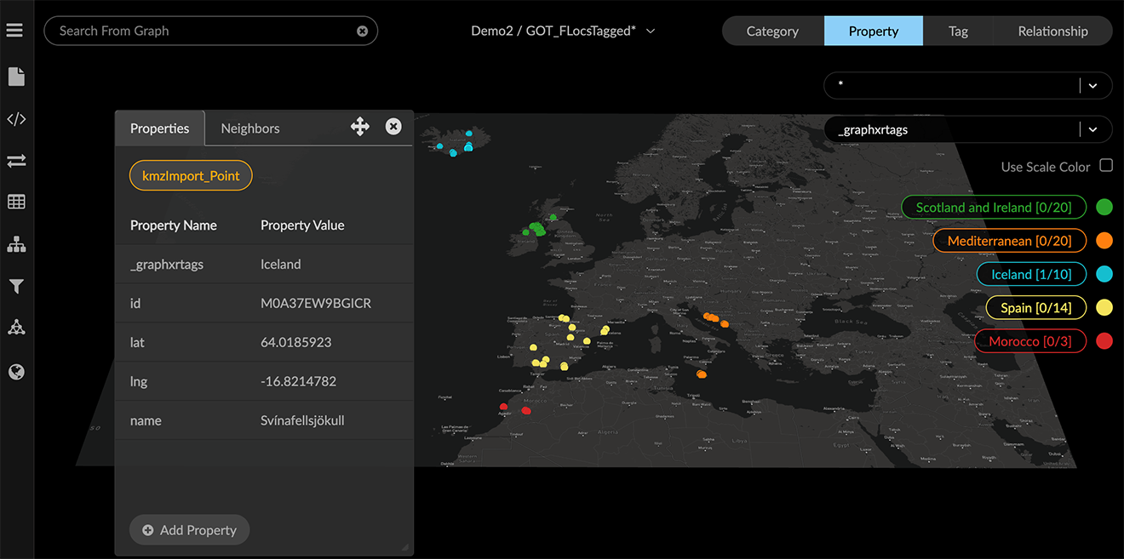Switch to the Neighbors tab
Screen dimensions: 1124x559
click(x=249, y=128)
